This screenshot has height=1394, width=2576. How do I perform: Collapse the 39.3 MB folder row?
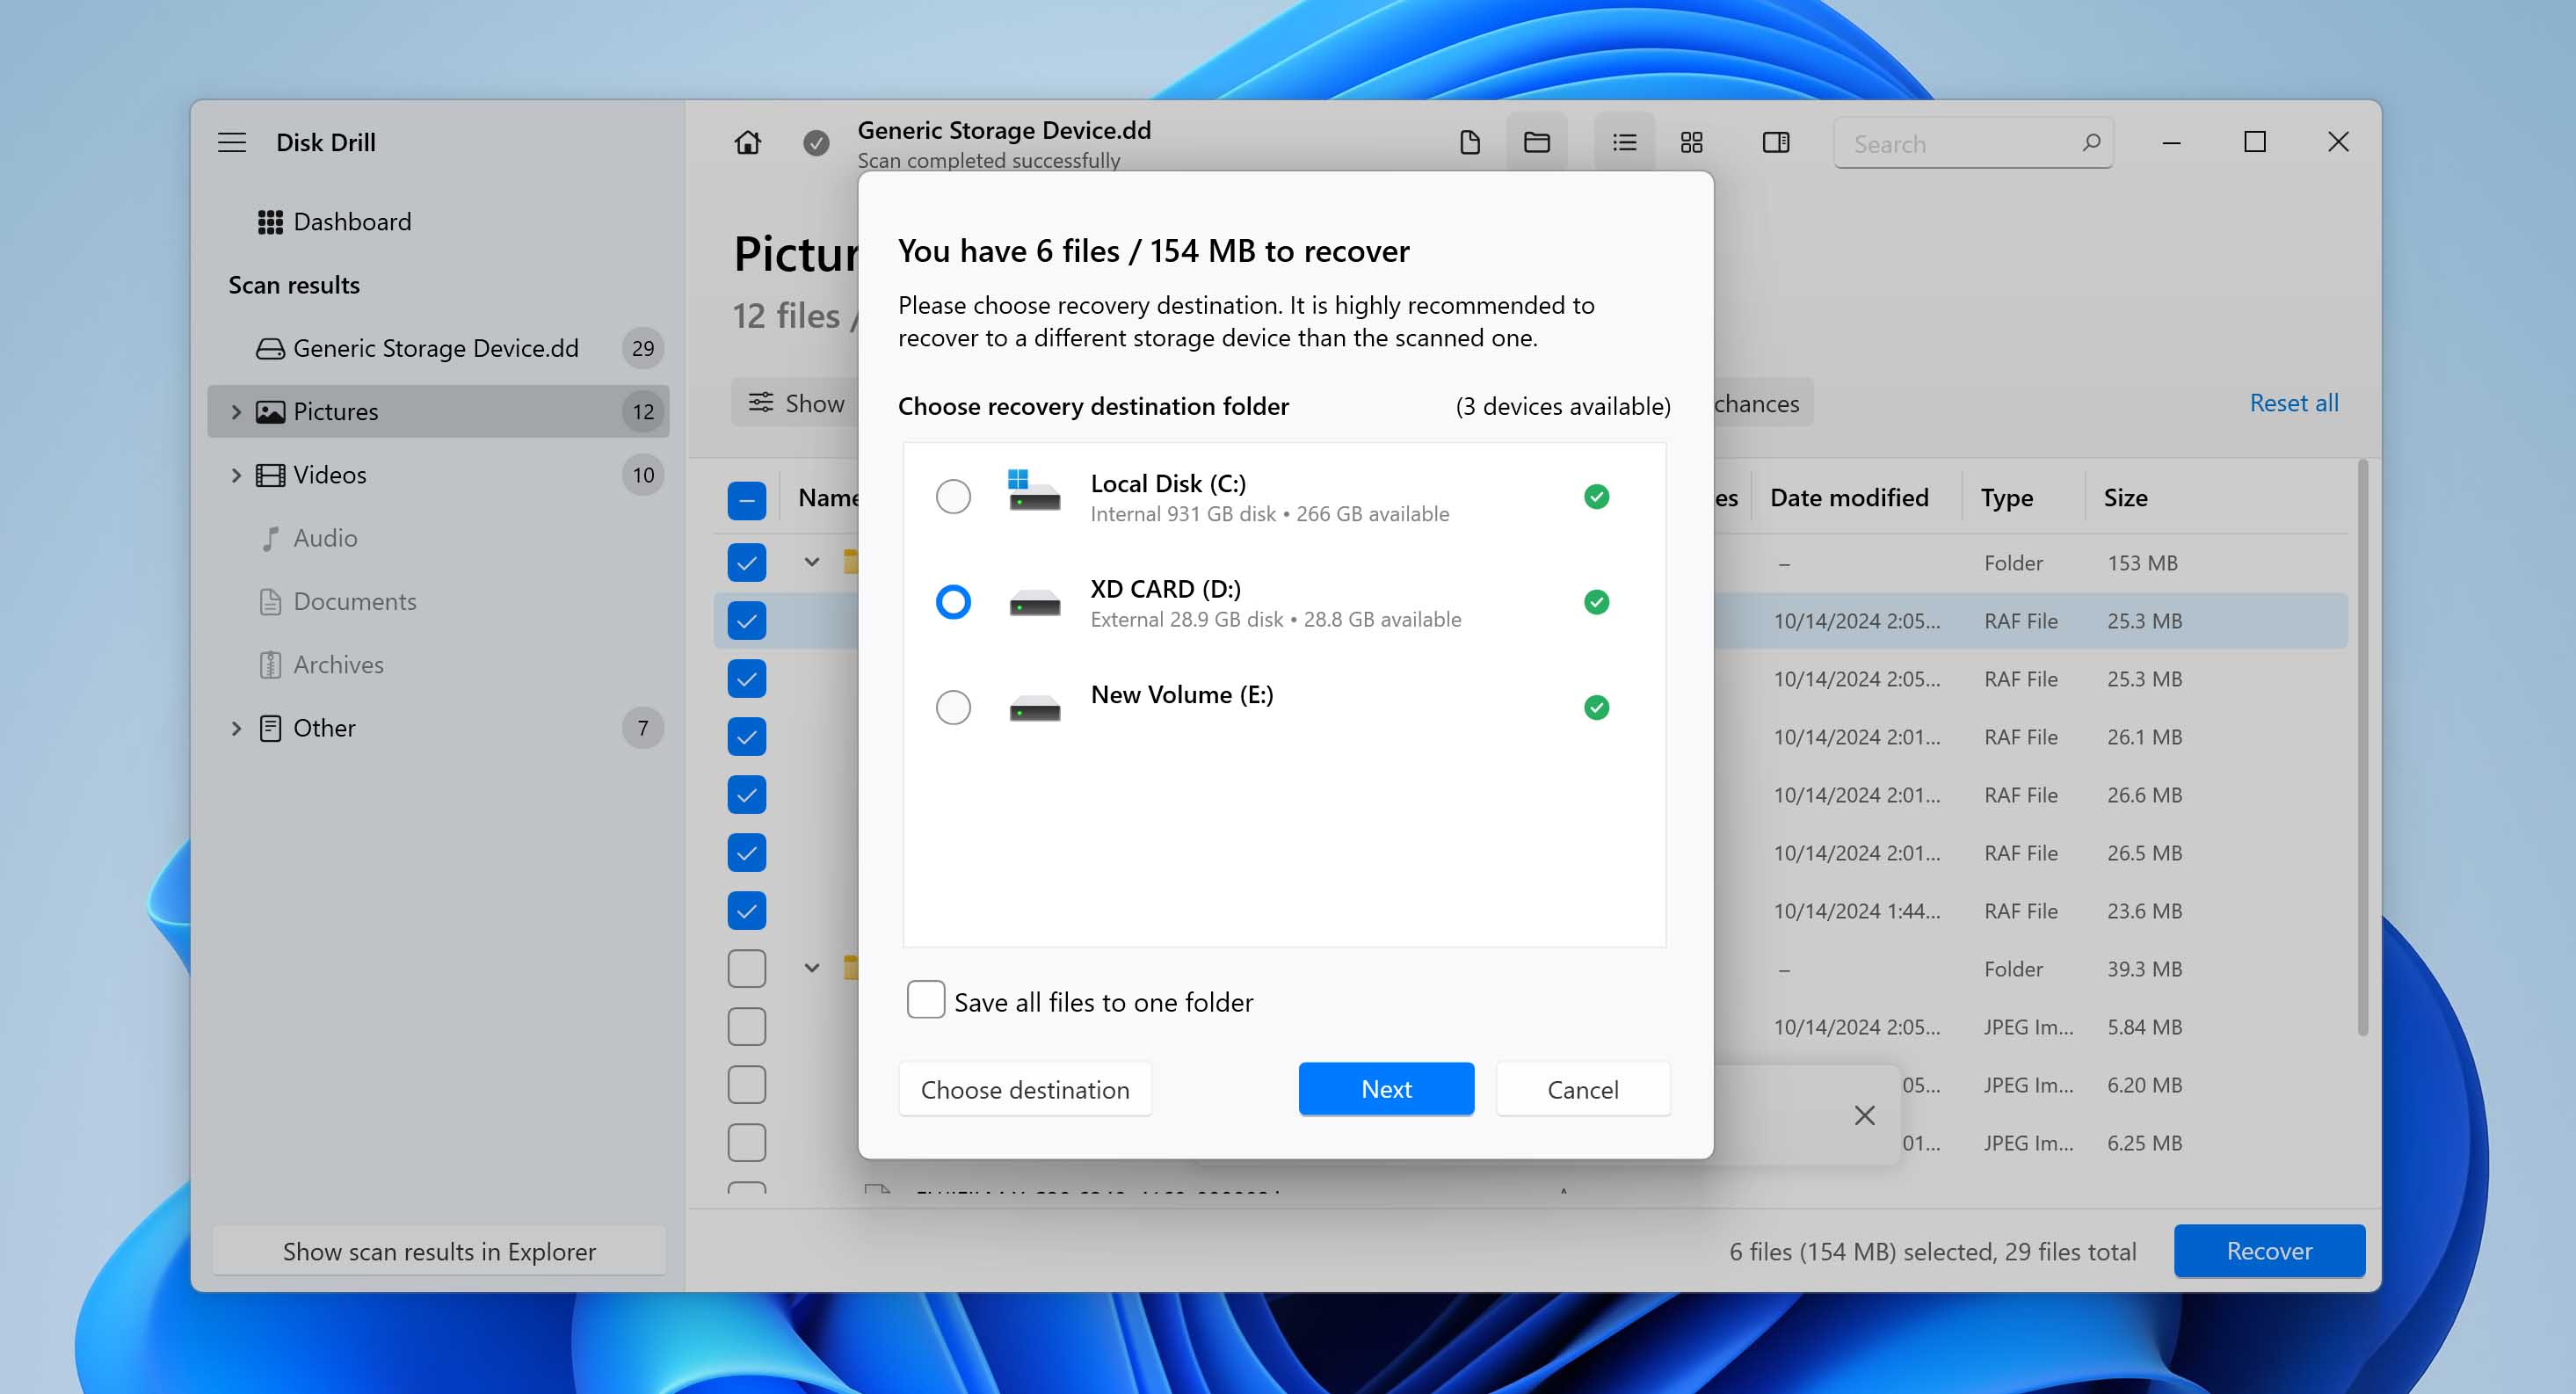[x=811, y=969]
